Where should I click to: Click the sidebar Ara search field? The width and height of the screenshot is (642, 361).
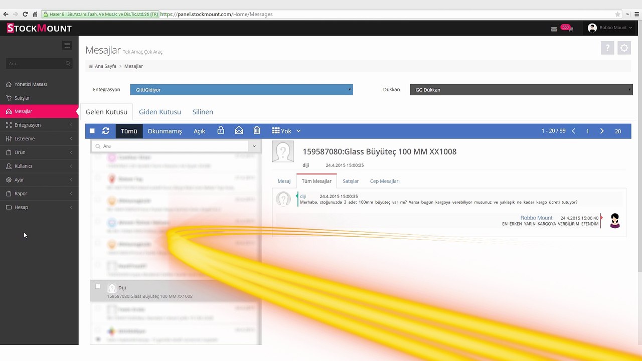tap(39, 64)
